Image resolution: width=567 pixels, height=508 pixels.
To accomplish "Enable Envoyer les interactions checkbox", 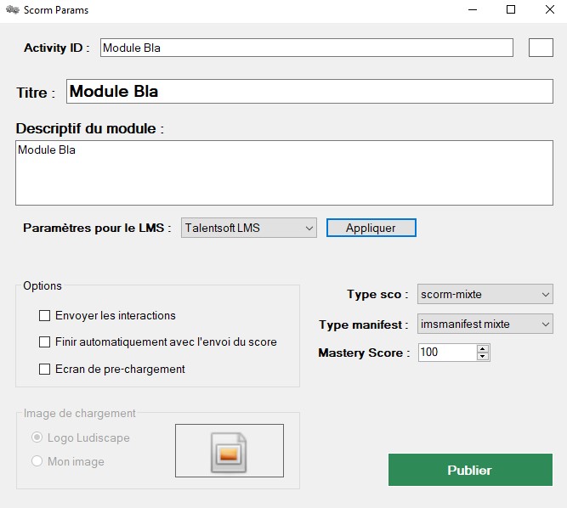I will tap(45, 316).
